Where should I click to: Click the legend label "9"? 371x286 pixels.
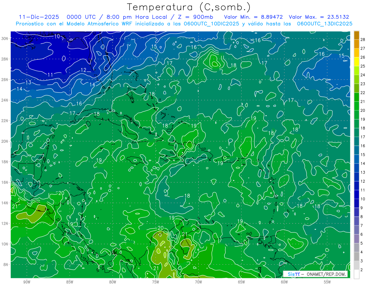point(362,208)
